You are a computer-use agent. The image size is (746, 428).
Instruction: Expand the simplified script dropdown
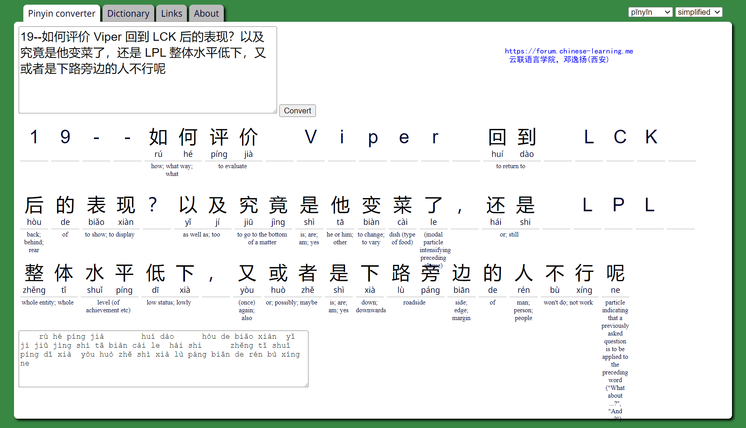pyautogui.click(x=699, y=12)
